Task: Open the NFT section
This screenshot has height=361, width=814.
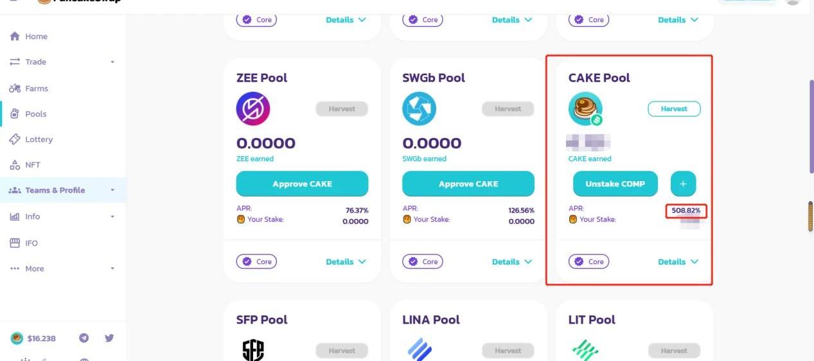Action: (x=32, y=165)
